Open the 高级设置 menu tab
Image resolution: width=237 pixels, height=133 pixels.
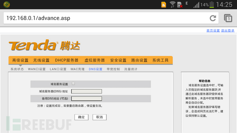pyautogui.click(x=20, y=60)
